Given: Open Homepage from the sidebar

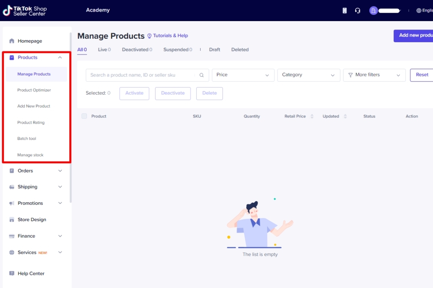Looking at the screenshot, I should pyautogui.click(x=30, y=41).
